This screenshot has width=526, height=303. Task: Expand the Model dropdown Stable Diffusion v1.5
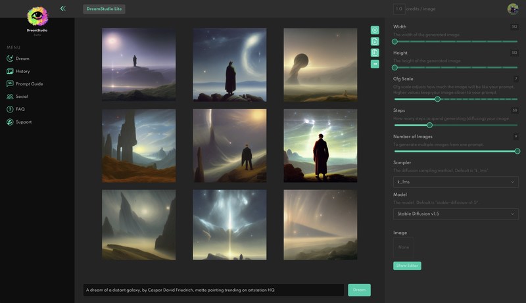click(456, 214)
